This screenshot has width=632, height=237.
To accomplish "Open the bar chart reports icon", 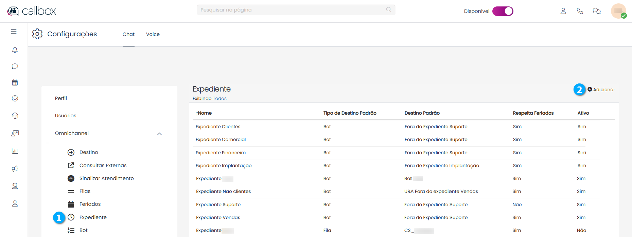I will click(x=15, y=151).
